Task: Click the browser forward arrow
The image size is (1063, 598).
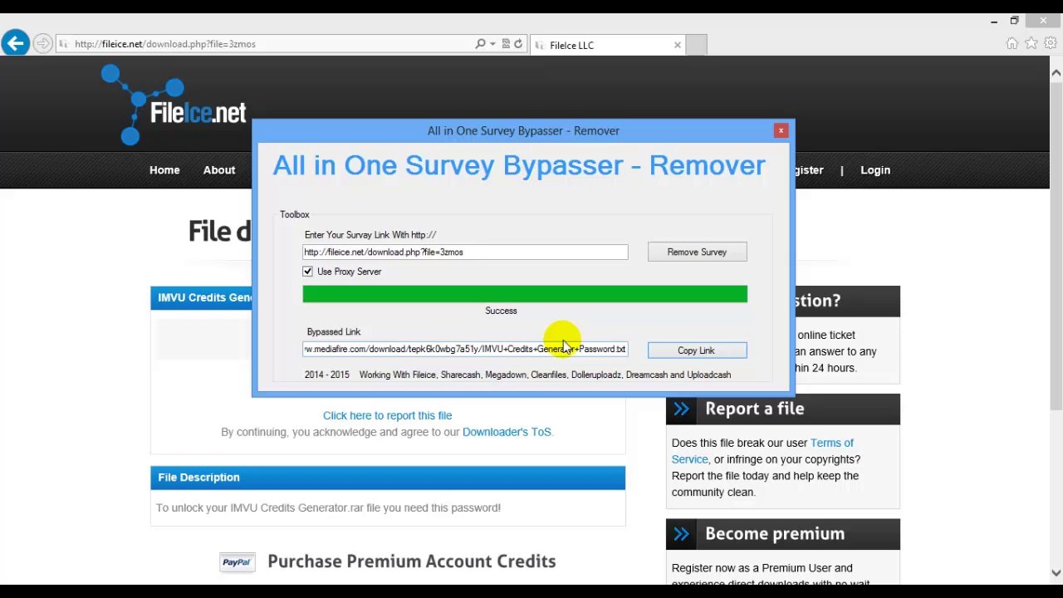Action: [42, 44]
